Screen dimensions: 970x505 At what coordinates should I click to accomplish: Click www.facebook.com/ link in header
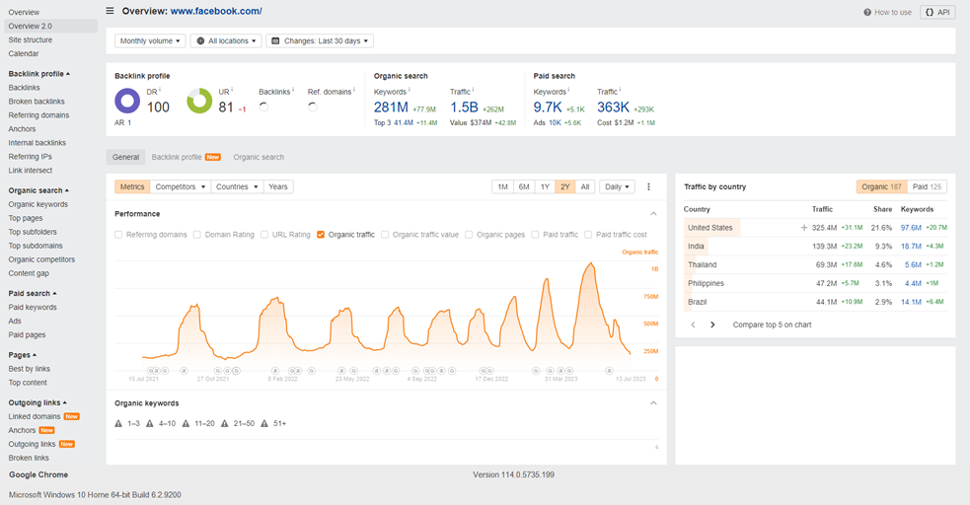click(216, 11)
